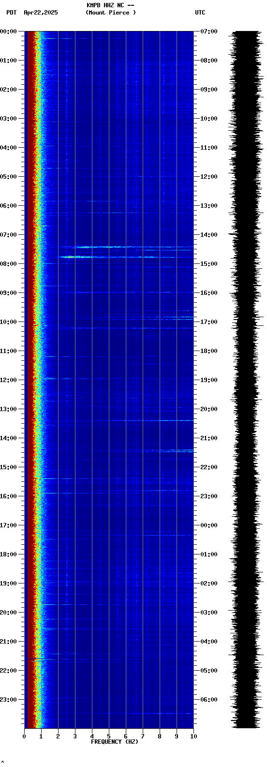Click the 17:00 UTC axis label on right
The width and height of the screenshot is (267, 767).
[x=209, y=322]
